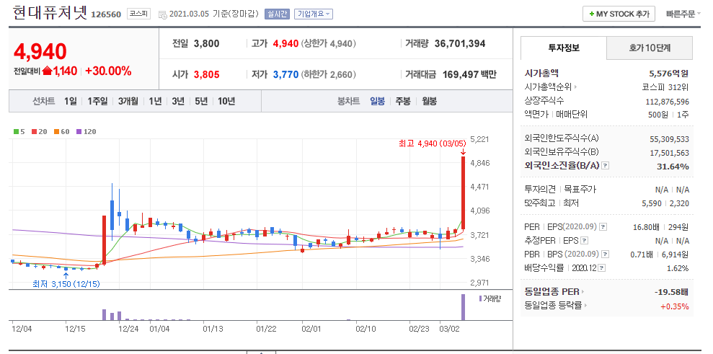713x354 pixels.
Task: Click the 외국인보유주식수 value 17,501,563
Action: click(669, 153)
